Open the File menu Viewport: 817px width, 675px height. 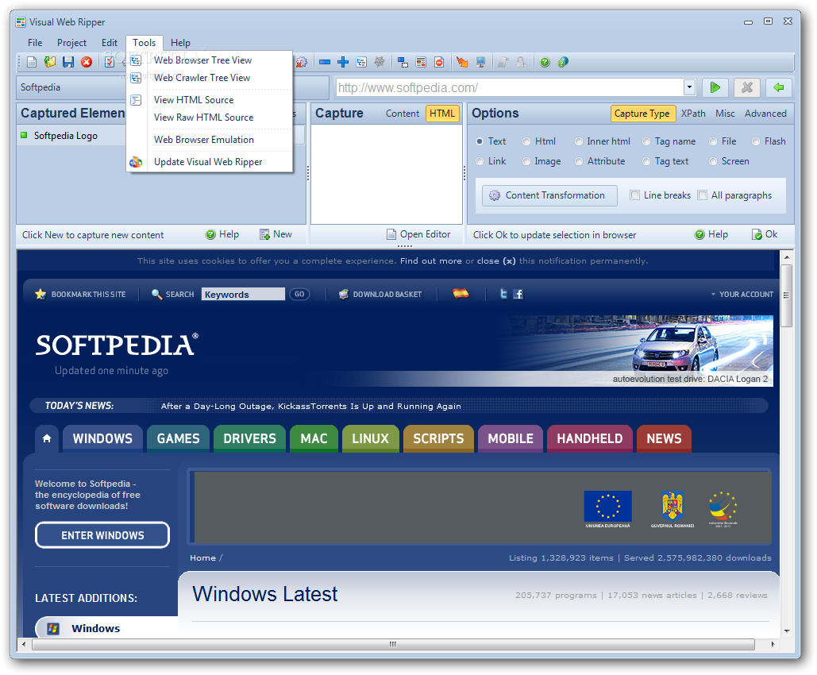tap(35, 43)
